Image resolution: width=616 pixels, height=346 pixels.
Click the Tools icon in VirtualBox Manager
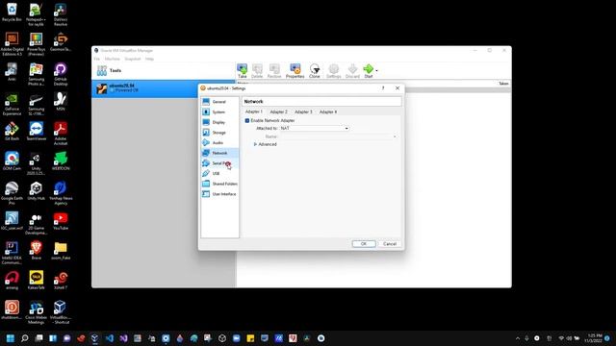102,70
